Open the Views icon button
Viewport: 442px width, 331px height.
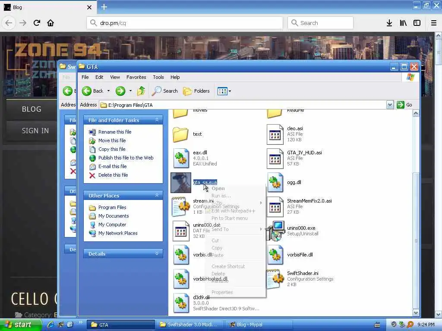point(222,91)
